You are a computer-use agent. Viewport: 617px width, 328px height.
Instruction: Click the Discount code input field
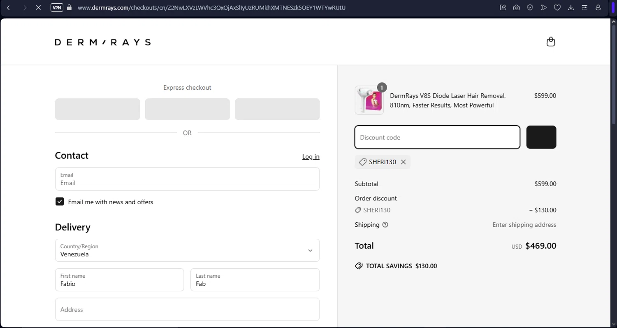pyautogui.click(x=437, y=137)
